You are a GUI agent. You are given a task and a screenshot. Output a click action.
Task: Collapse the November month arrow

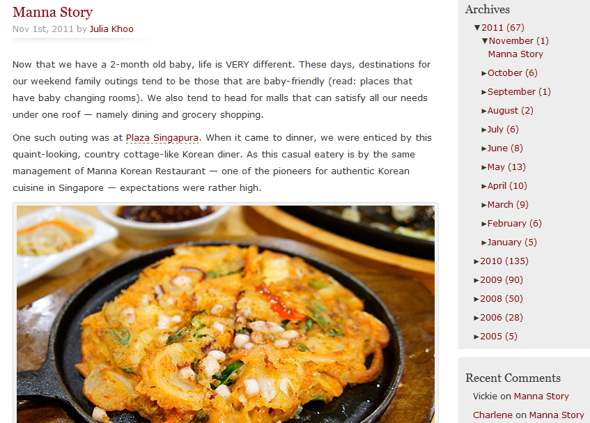[x=485, y=40]
